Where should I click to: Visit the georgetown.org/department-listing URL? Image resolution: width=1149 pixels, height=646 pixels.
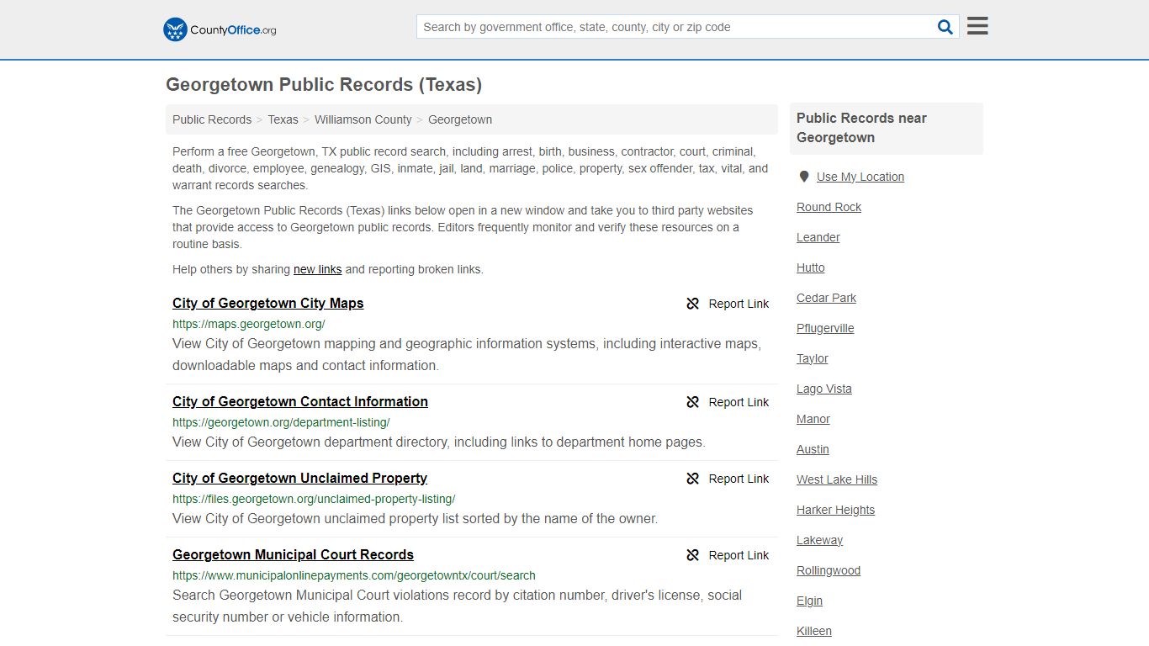[x=281, y=422]
